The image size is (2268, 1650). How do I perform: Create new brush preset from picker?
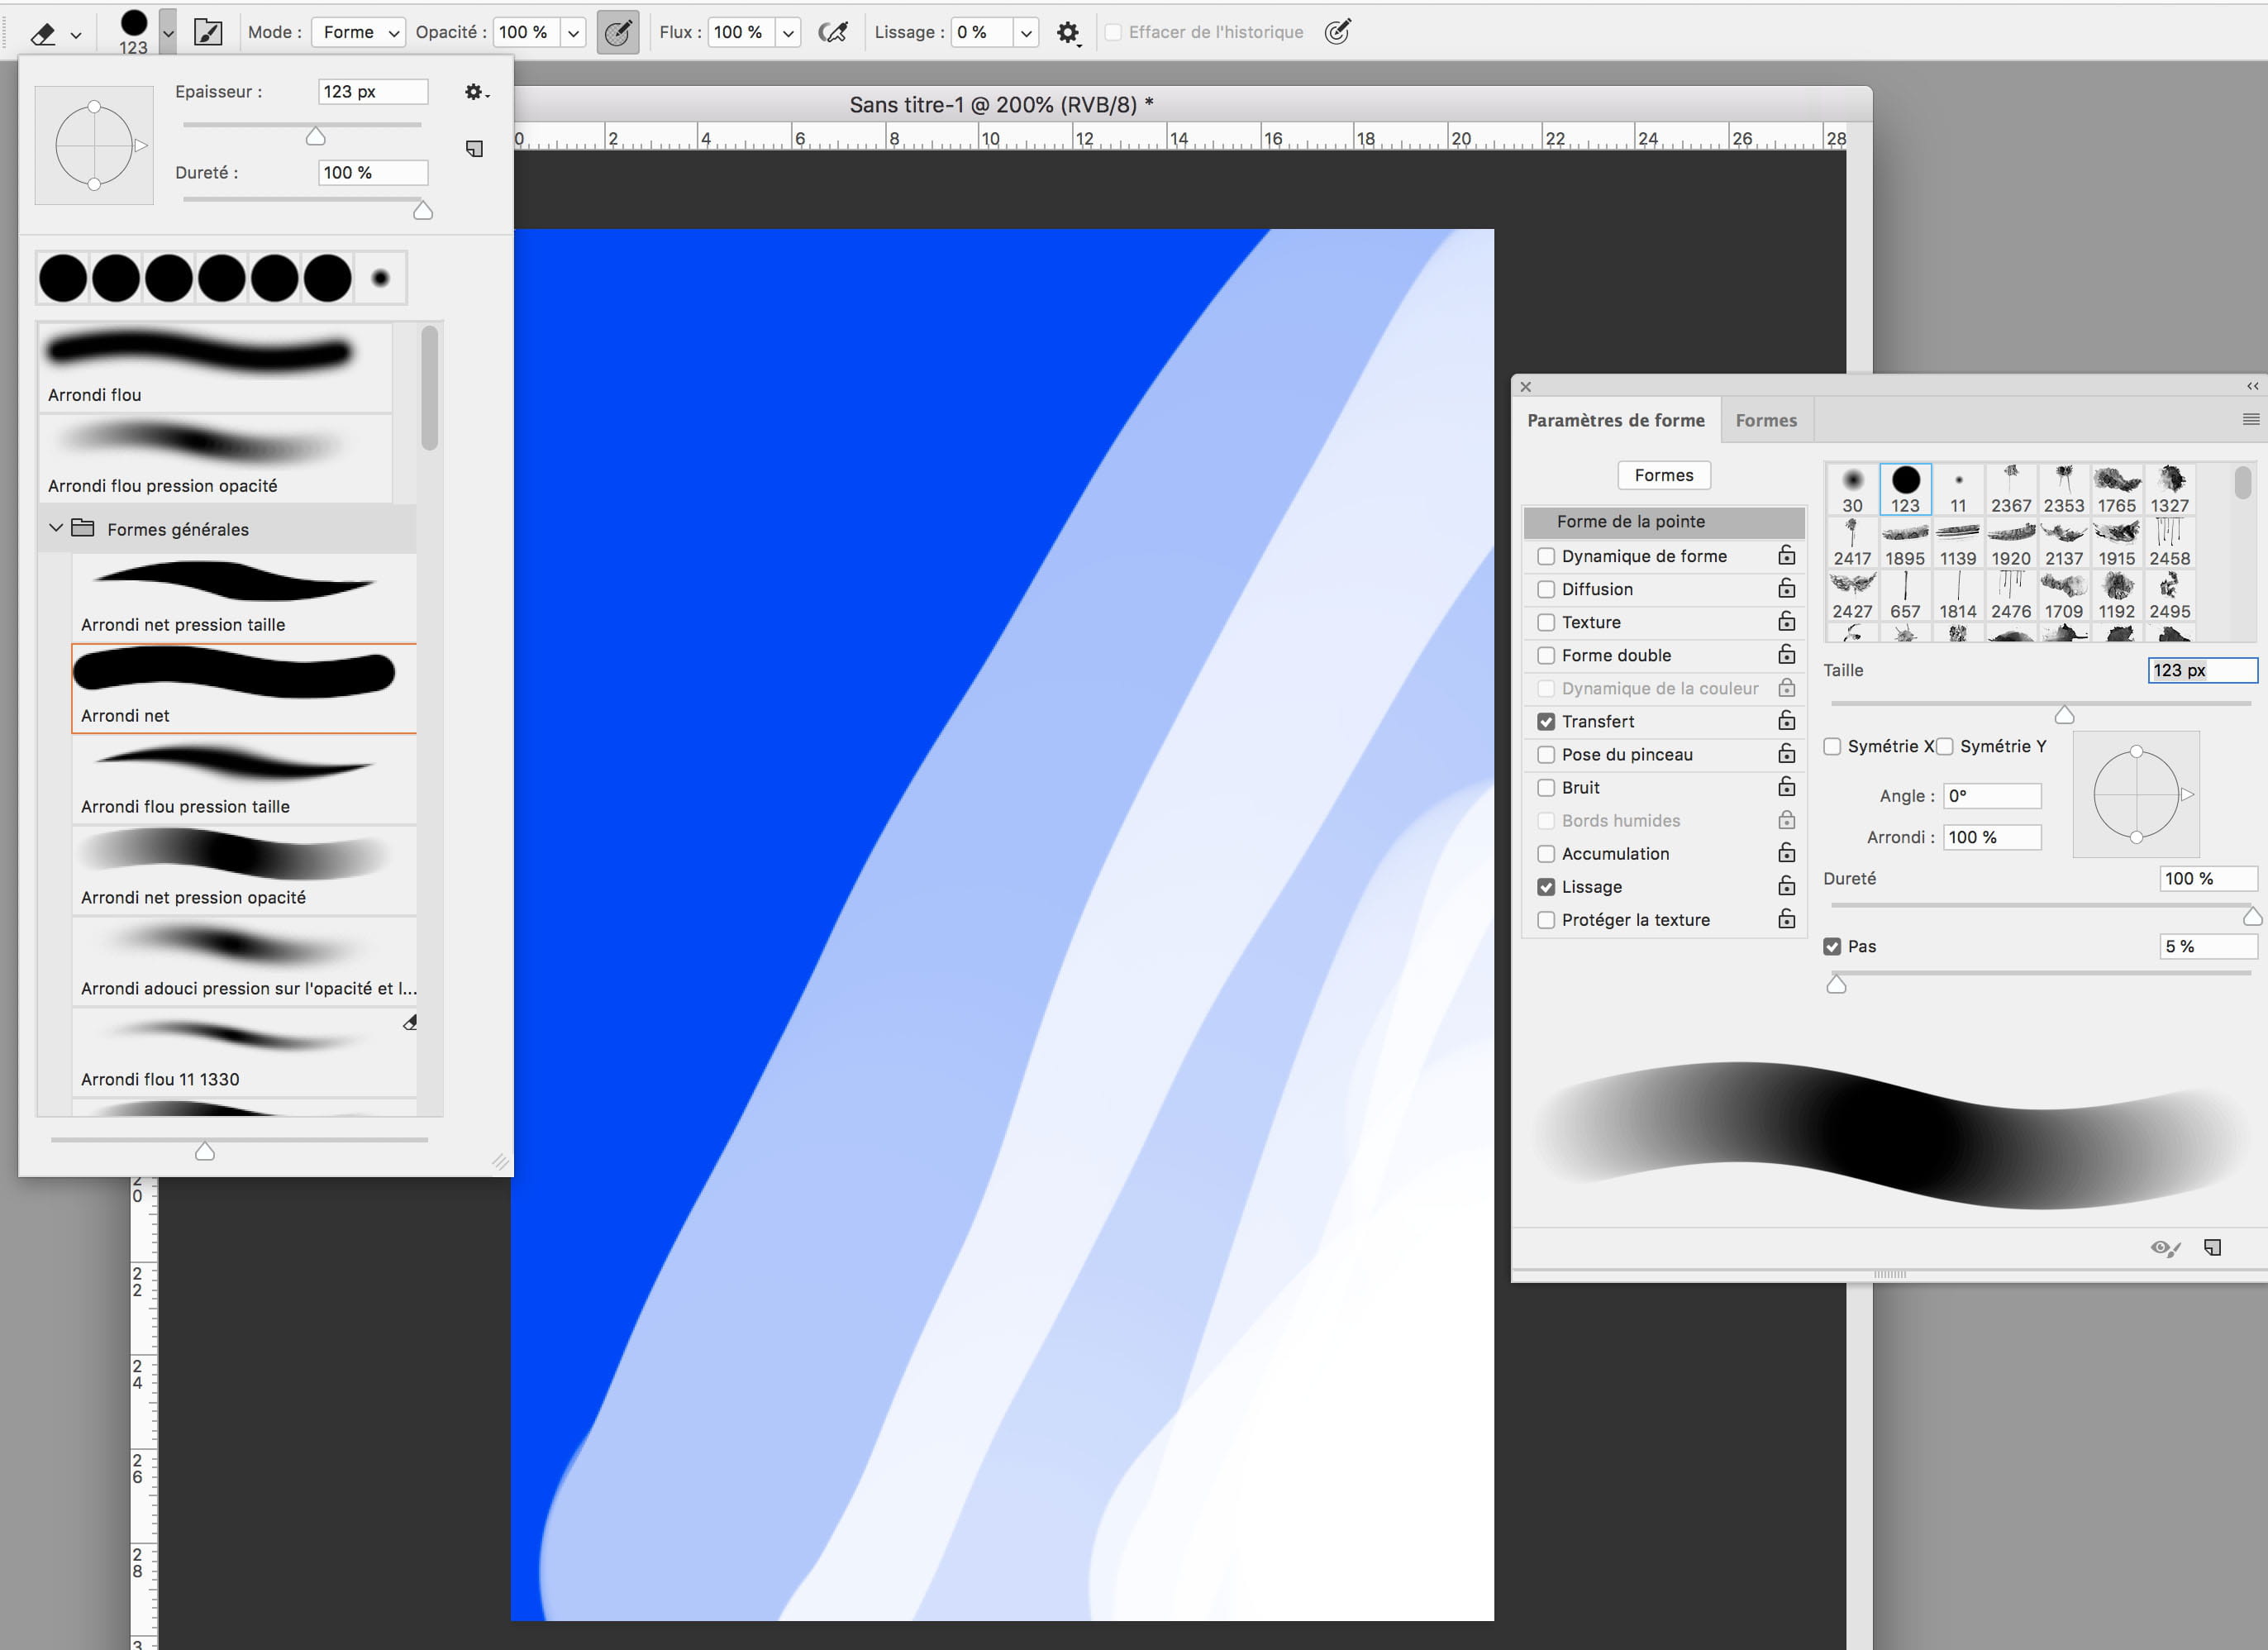click(x=475, y=149)
